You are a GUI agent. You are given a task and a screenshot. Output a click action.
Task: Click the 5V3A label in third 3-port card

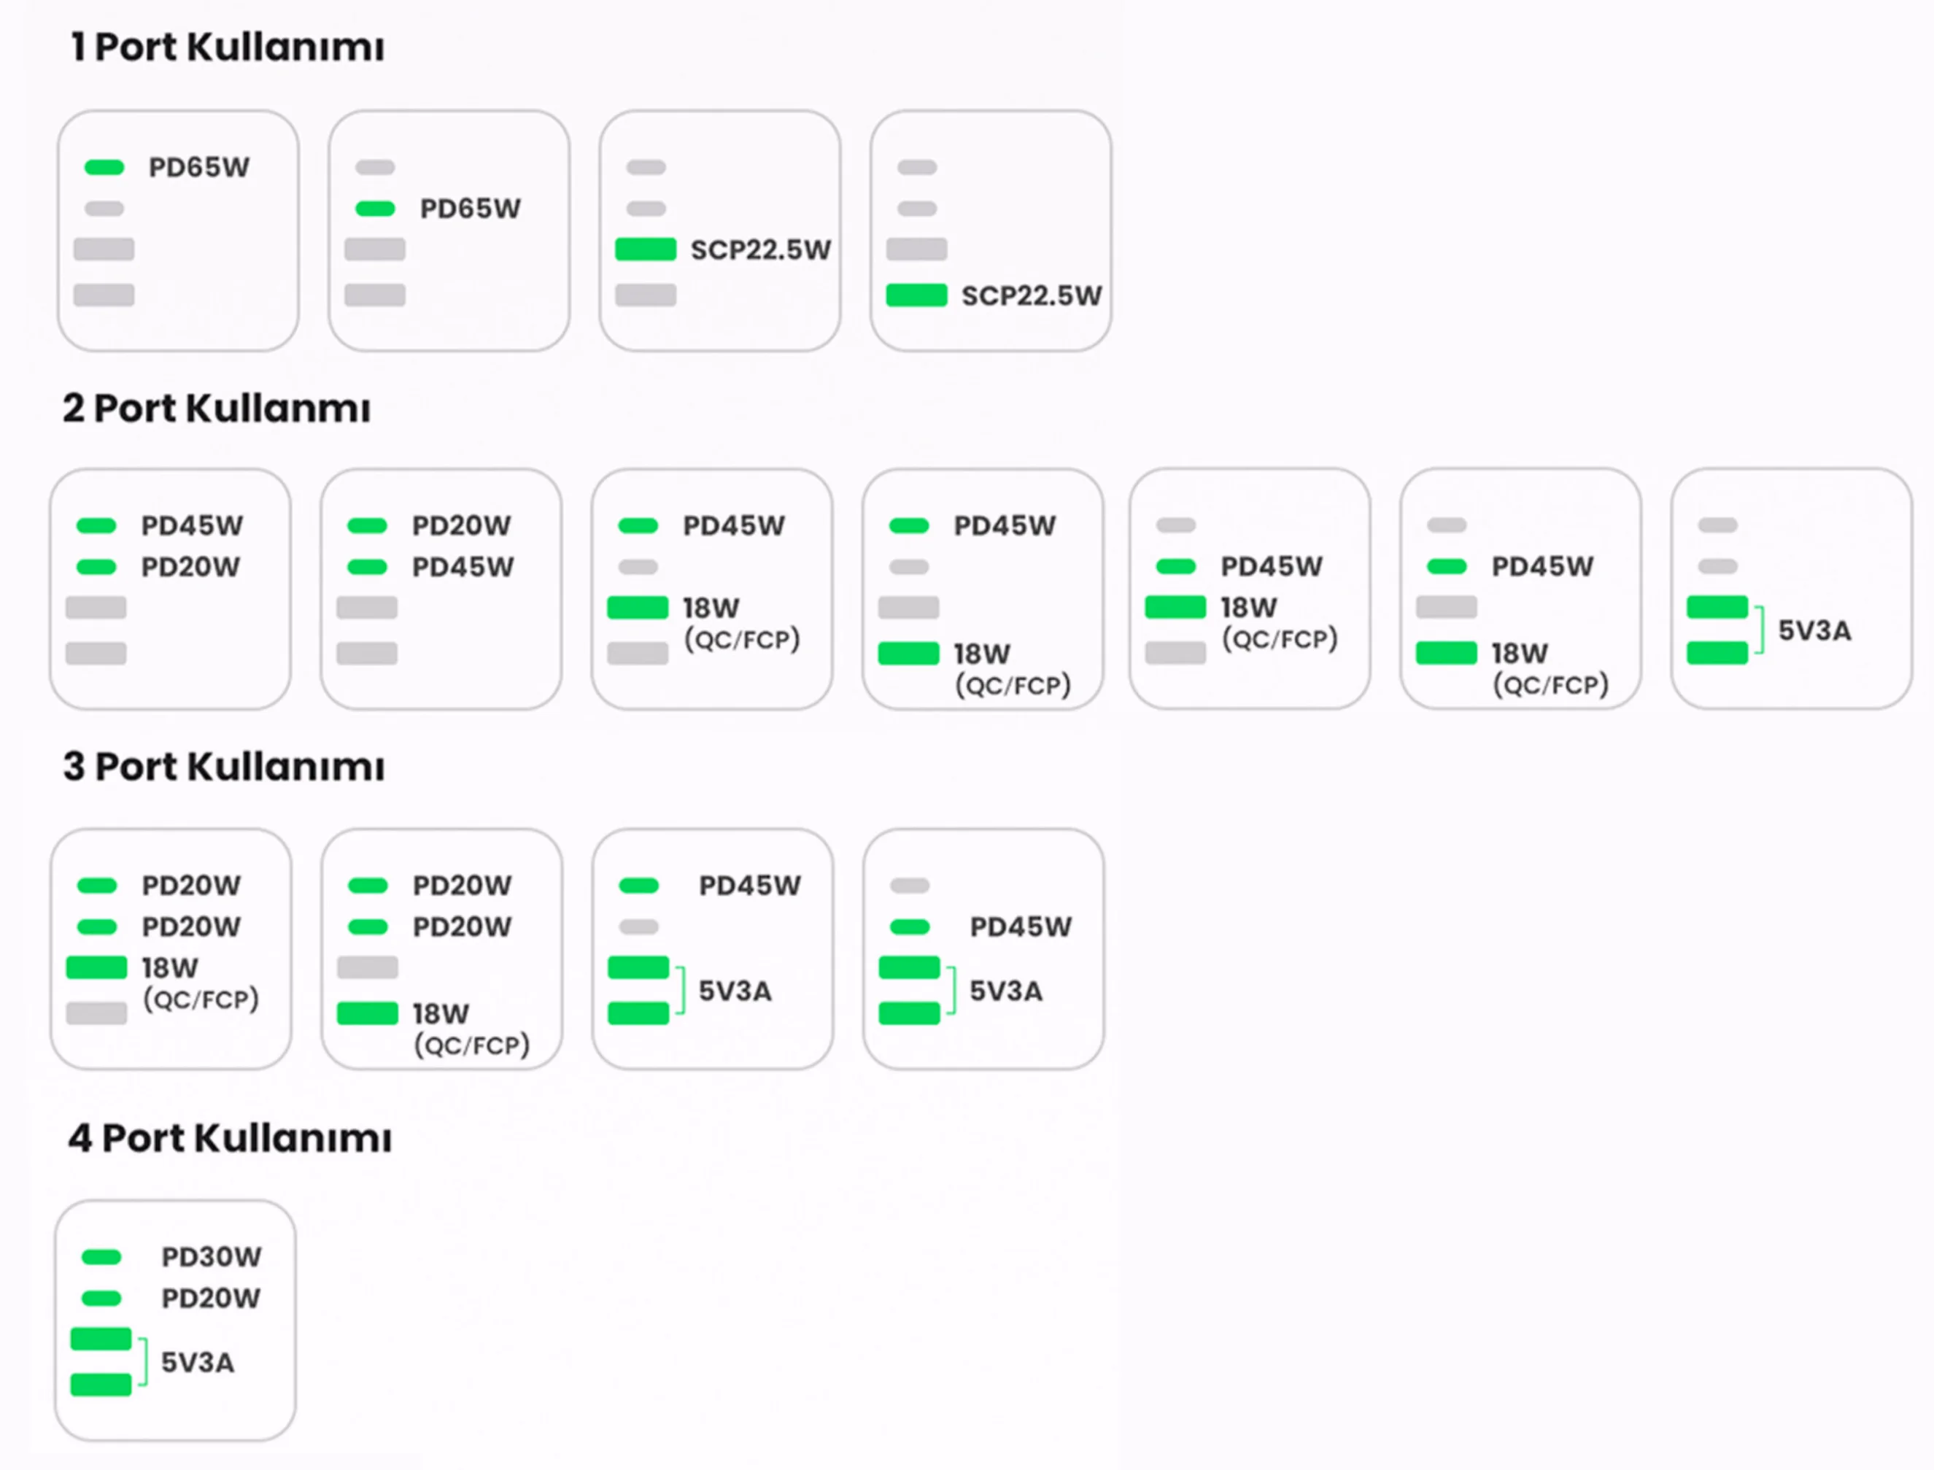click(735, 991)
